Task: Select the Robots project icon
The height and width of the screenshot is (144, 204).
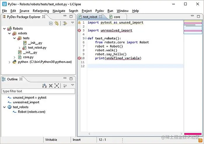Action: 10,29
